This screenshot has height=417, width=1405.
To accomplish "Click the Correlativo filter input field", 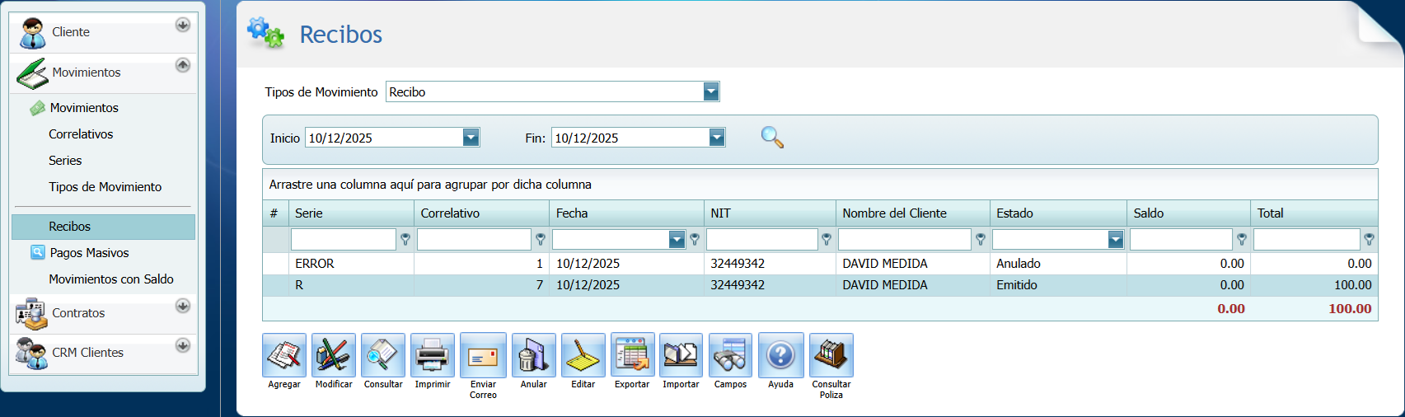I will (x=475, y=240).
